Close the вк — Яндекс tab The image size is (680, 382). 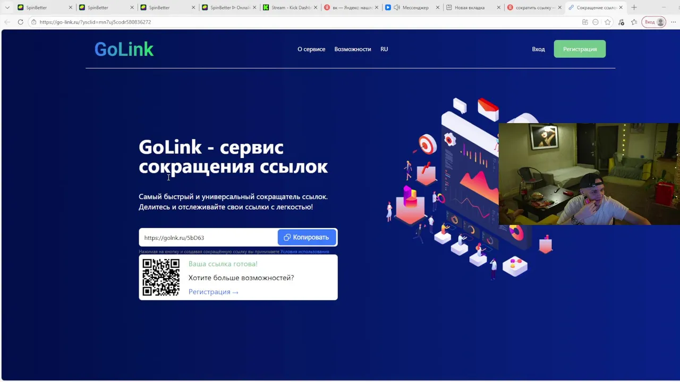click(x=377, y=7)
